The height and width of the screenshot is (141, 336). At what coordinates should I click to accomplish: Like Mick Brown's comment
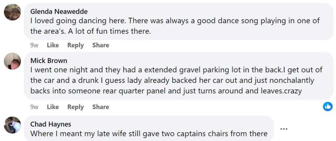coord(52,107)
